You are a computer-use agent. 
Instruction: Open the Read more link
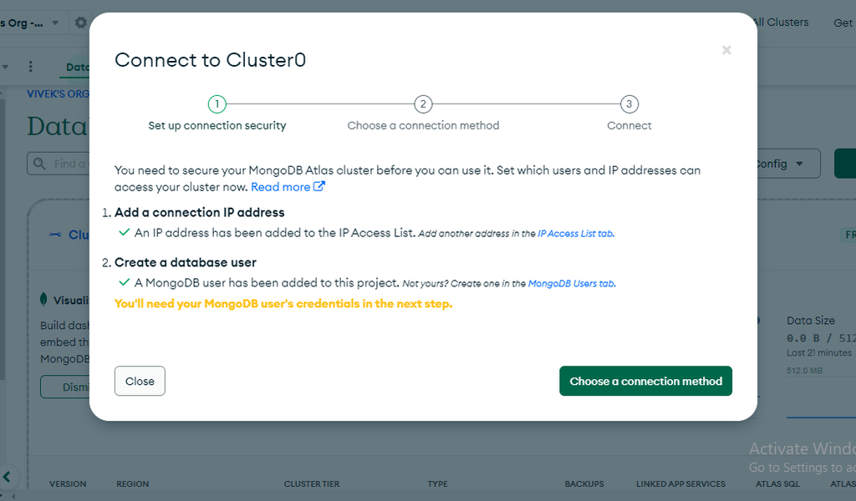(x=281, y=187)
